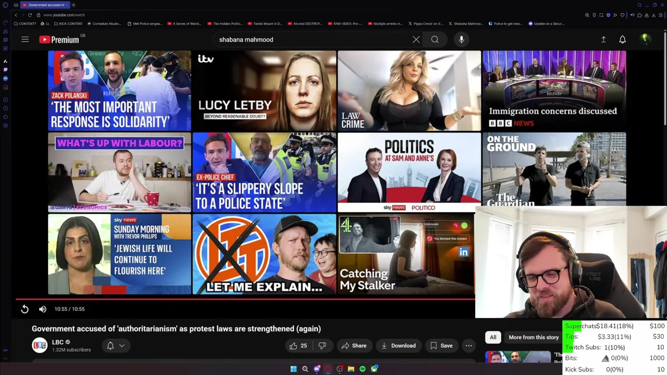Open the CONTENT? bookmarks folder

point(26,23)
